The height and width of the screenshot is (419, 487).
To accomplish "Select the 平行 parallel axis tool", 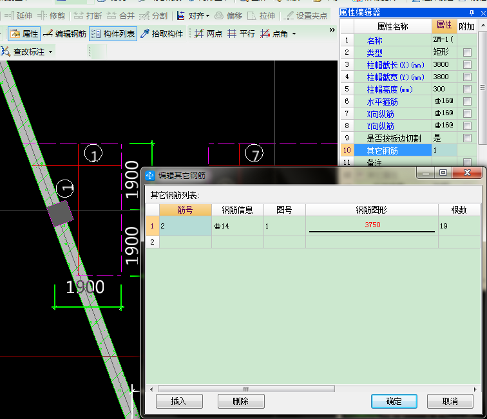I will 241,33.
